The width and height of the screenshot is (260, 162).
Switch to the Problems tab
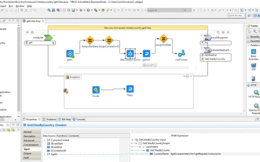[50, 119]
